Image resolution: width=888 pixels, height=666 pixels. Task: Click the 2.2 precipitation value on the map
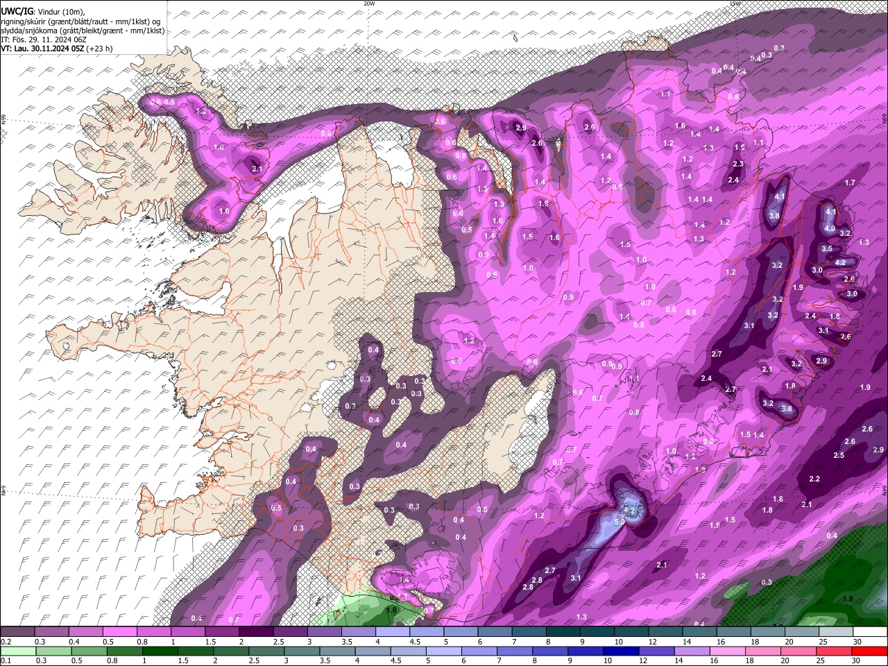tap(814, 479)
